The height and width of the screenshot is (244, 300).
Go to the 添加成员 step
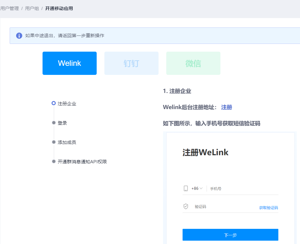click(x=67, y=142)
